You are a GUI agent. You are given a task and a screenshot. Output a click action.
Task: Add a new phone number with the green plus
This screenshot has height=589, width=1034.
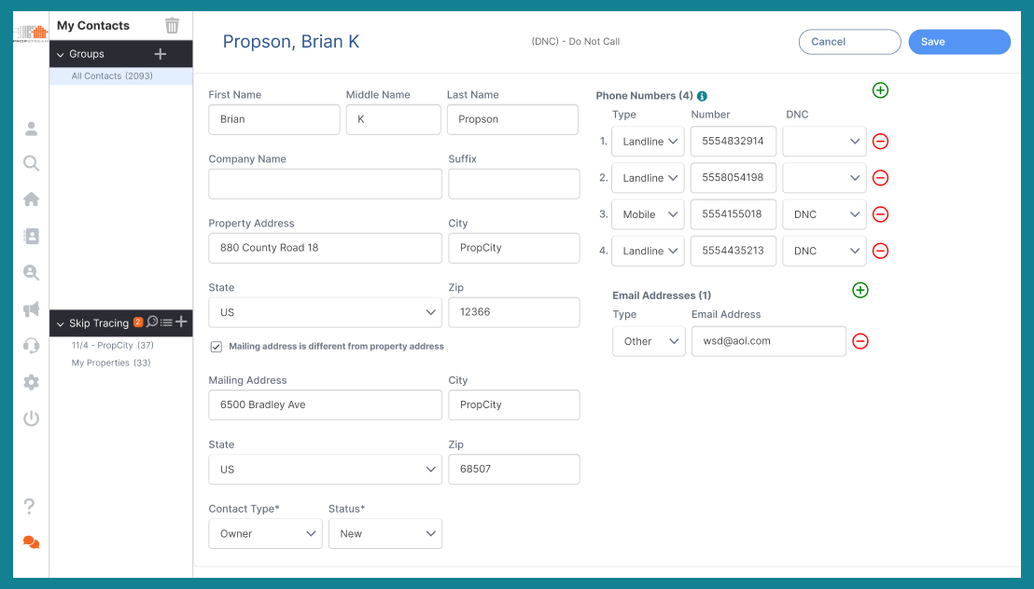tap(880, 90)
